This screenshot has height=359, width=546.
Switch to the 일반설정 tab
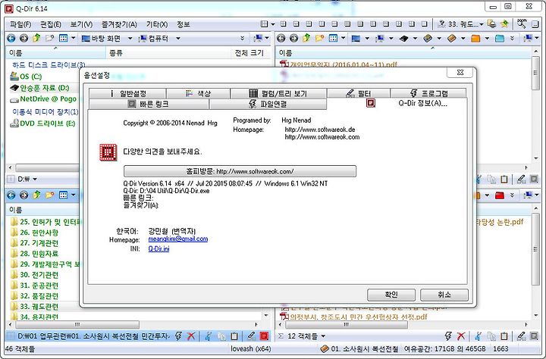[x=127, y=94]
